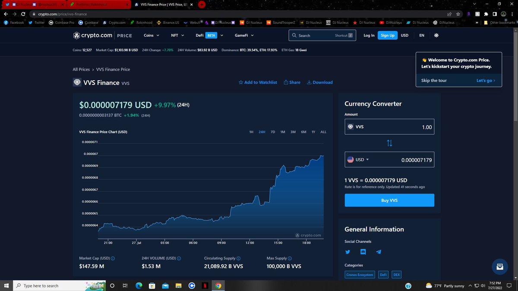Go to All Prices breadcrumb
This screenshot has height=291, width=518.
[x=81, y=69]
